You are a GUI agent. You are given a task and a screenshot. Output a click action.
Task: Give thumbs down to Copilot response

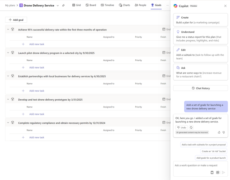[224, 132]
